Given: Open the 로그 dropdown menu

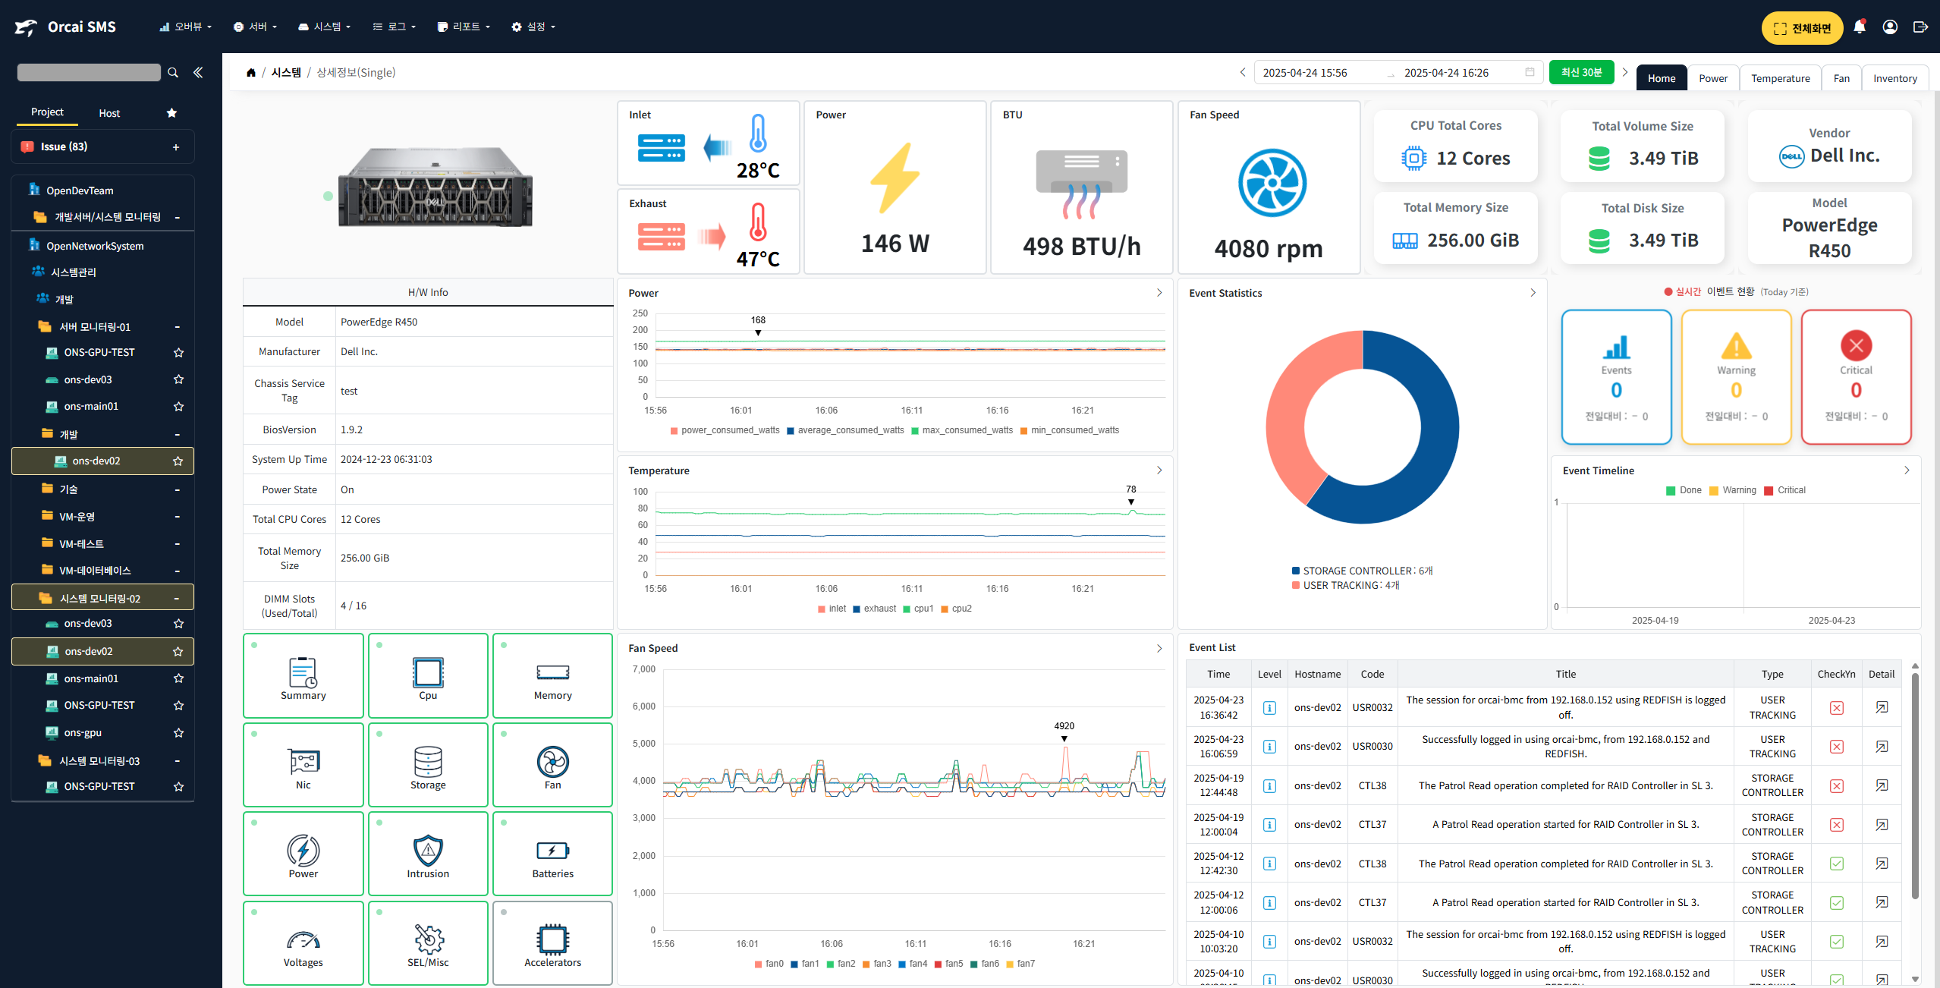Looking at the screenshot, I should click(x=394, y=27).
